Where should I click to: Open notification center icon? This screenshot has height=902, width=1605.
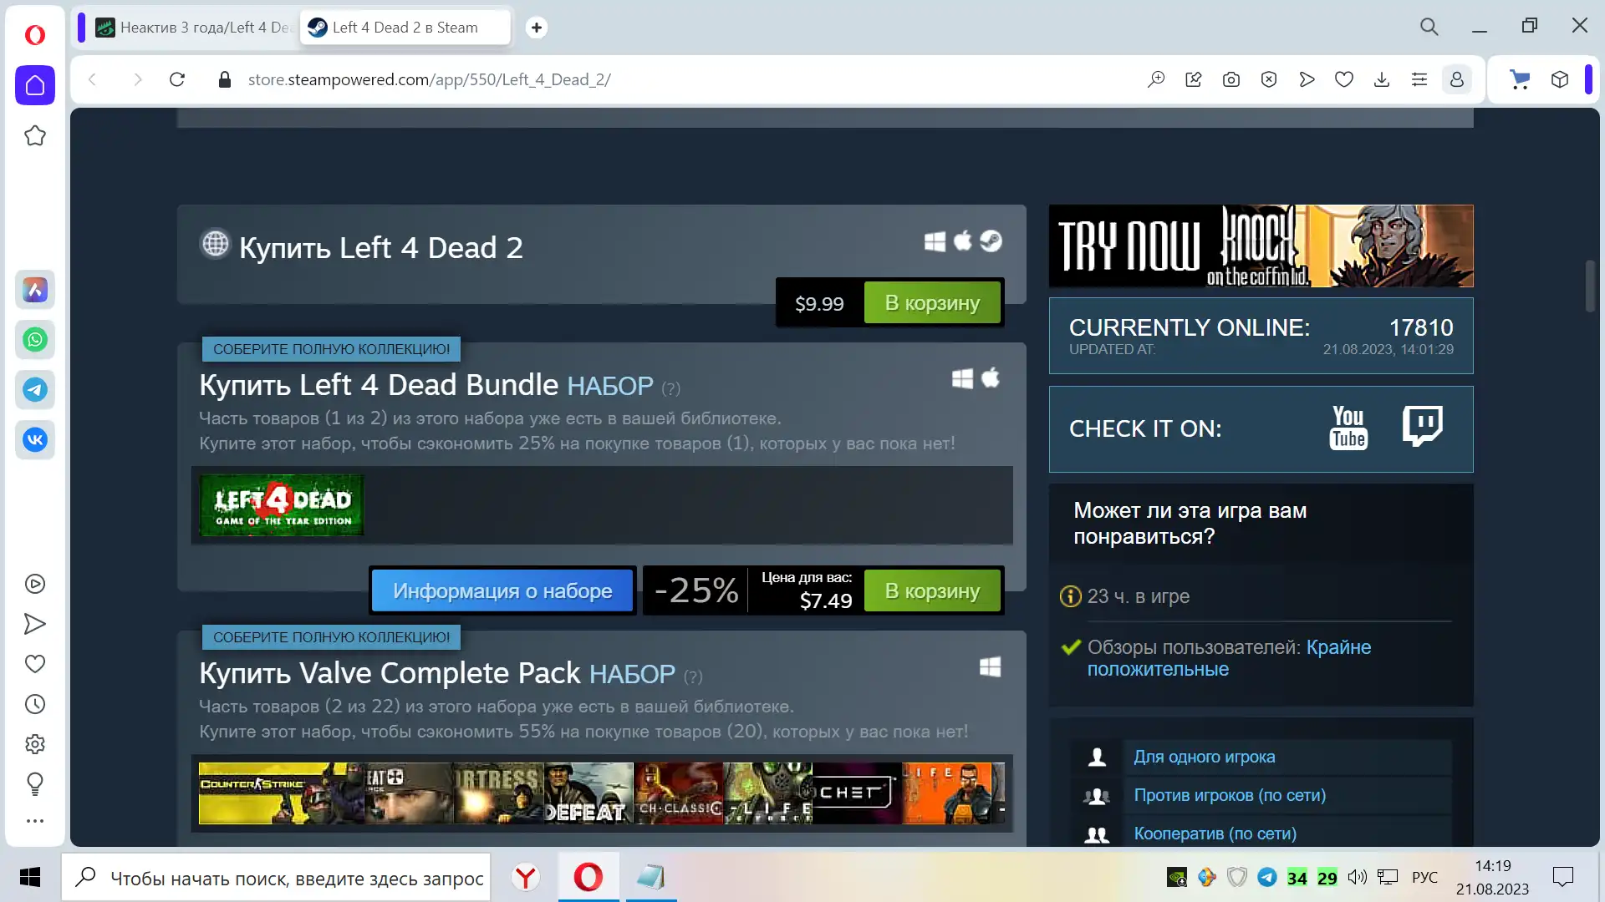point(1562,877)
